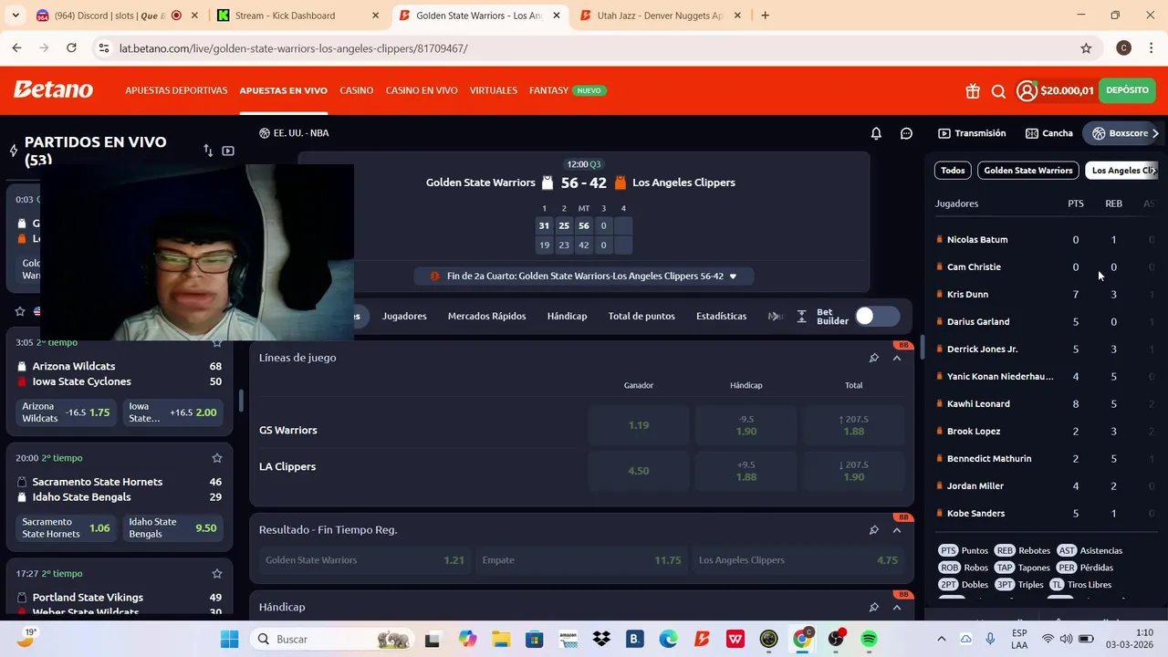Pin the Hándicap market
Viewport: 1168px width, 657px height.
coord(873,608)
